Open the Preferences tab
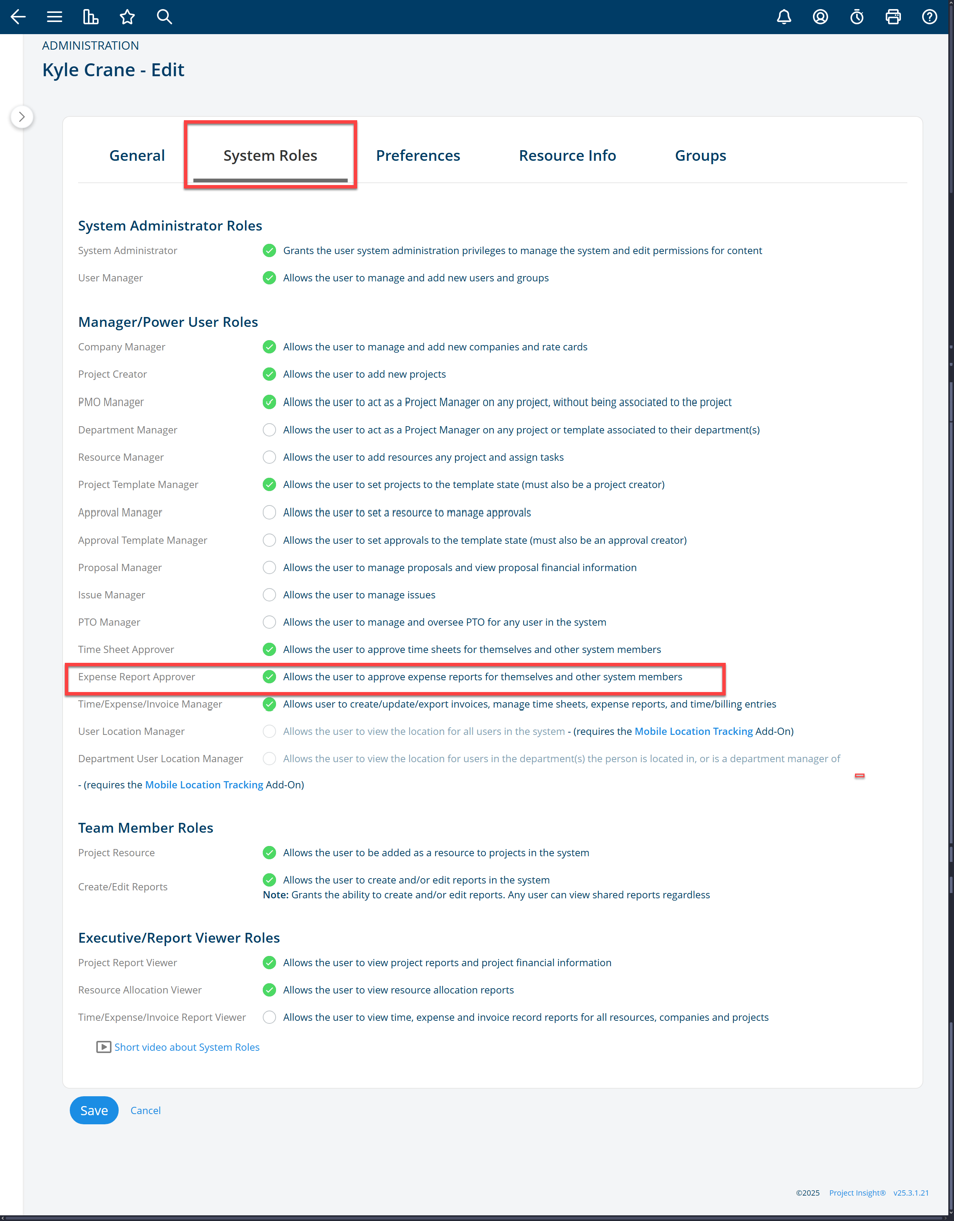This screenshot has width=954, height=1221. (418, 155)
